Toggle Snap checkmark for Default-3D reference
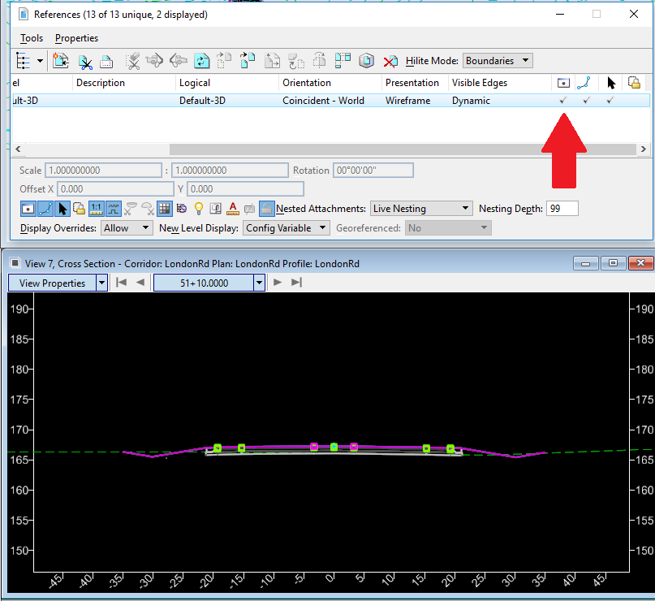Viewport: 655px width, 601px height. 586,101
